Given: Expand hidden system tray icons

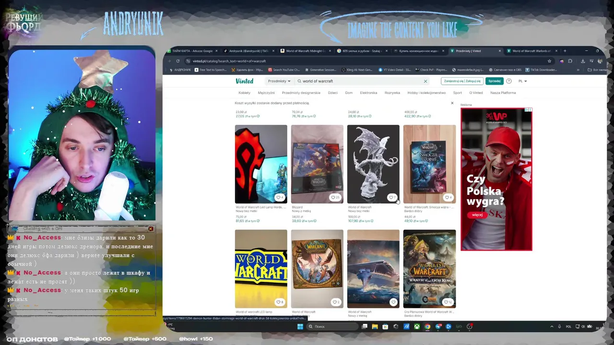Looking at the screenshot, I should pyautogui.click(x=552, y=326).
